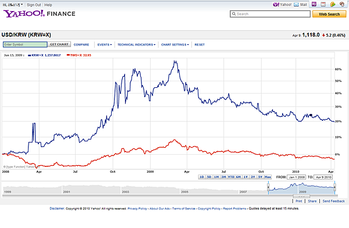This screenshot has width=349, height=228.
Task: Click RESET to reset the chart
Action: pos(200,45)
